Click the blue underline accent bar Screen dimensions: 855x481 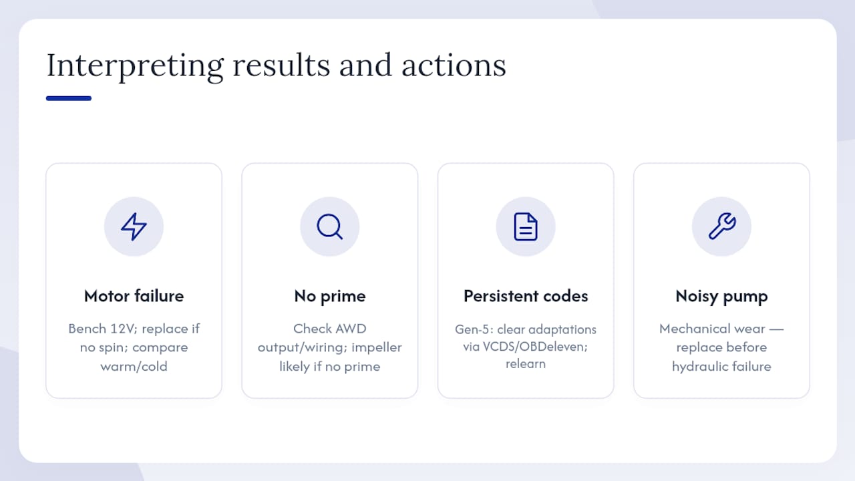pos(69,98)
